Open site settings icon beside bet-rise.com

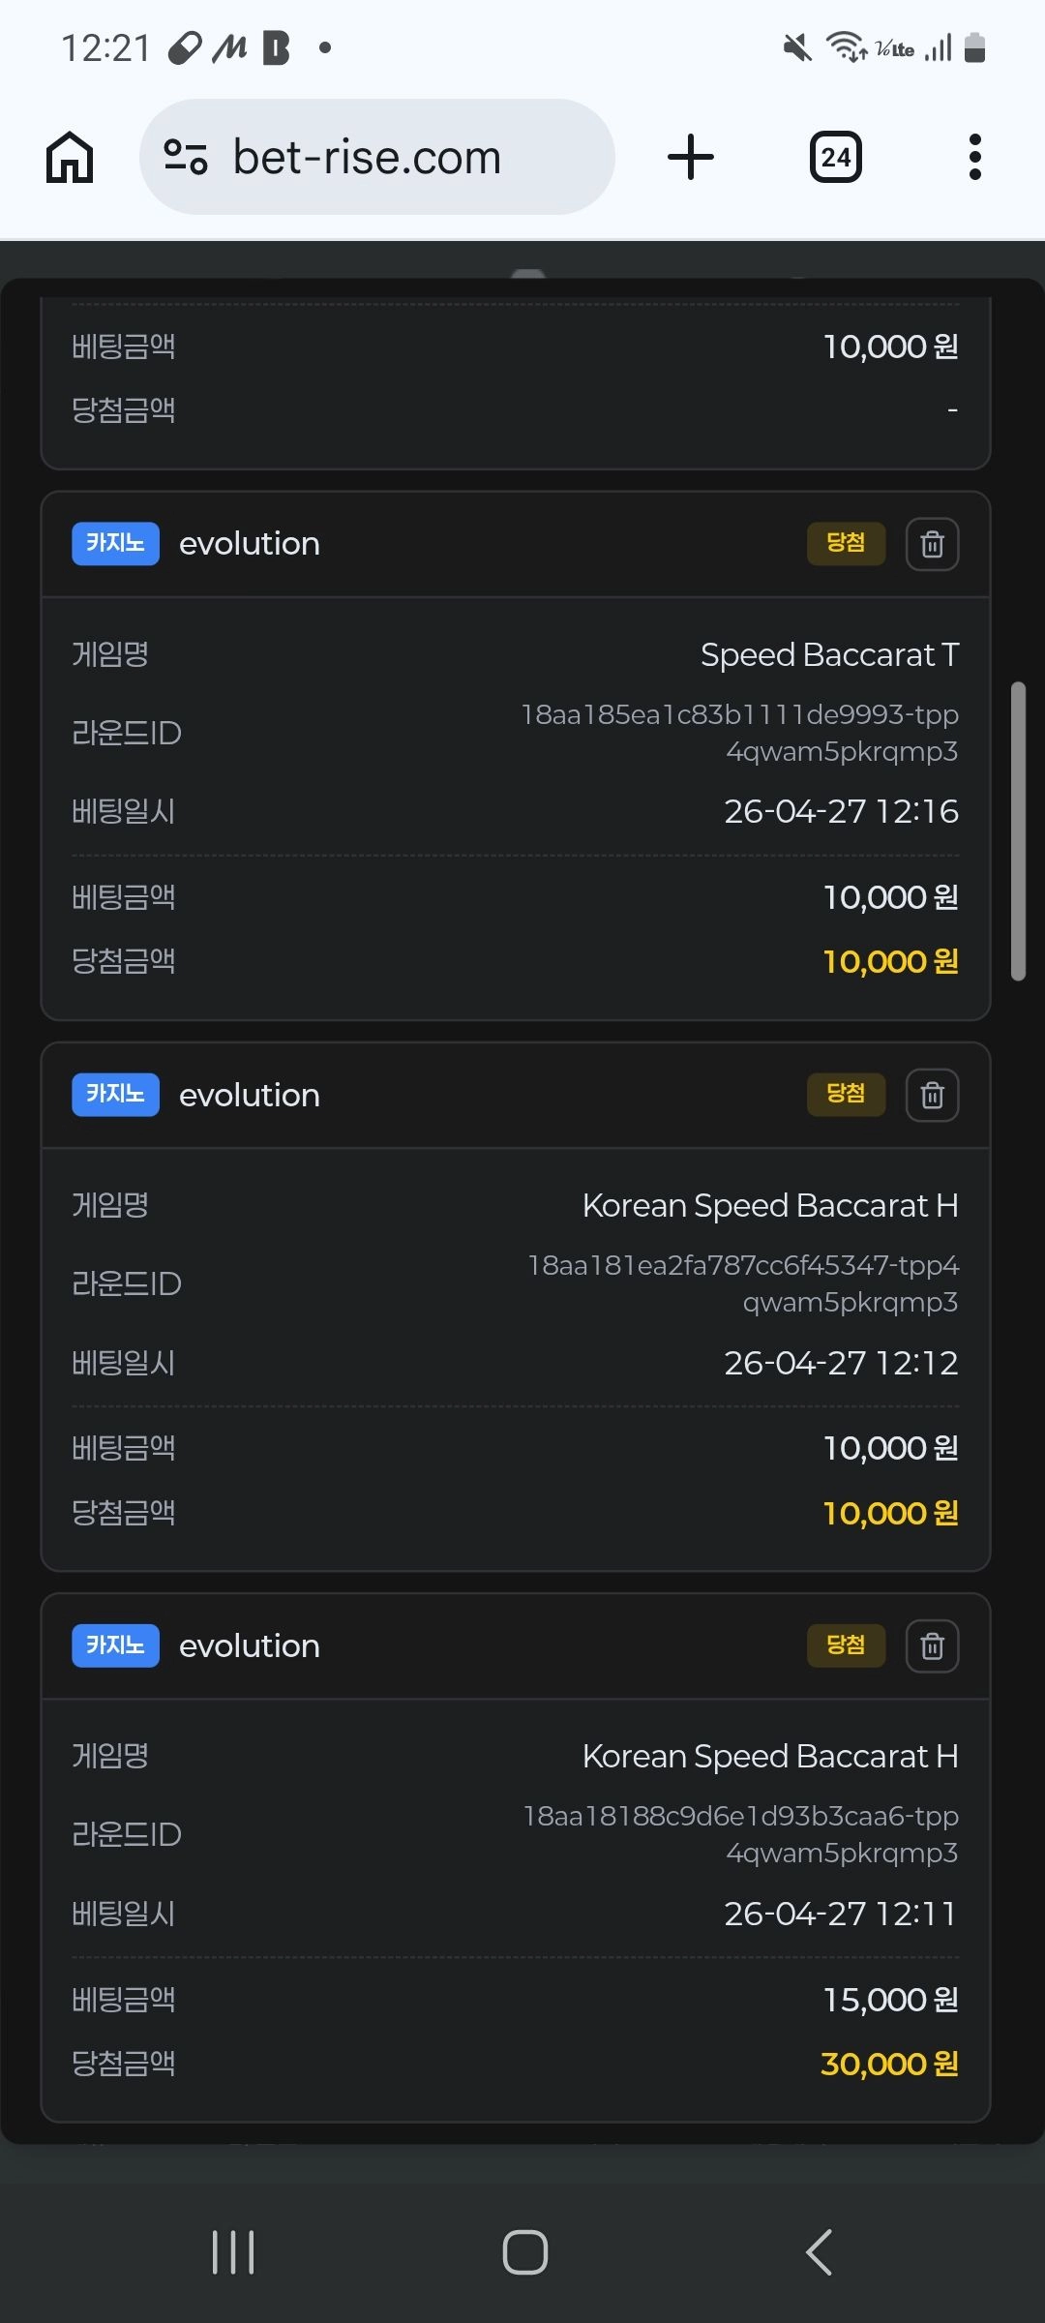point(185,157)
